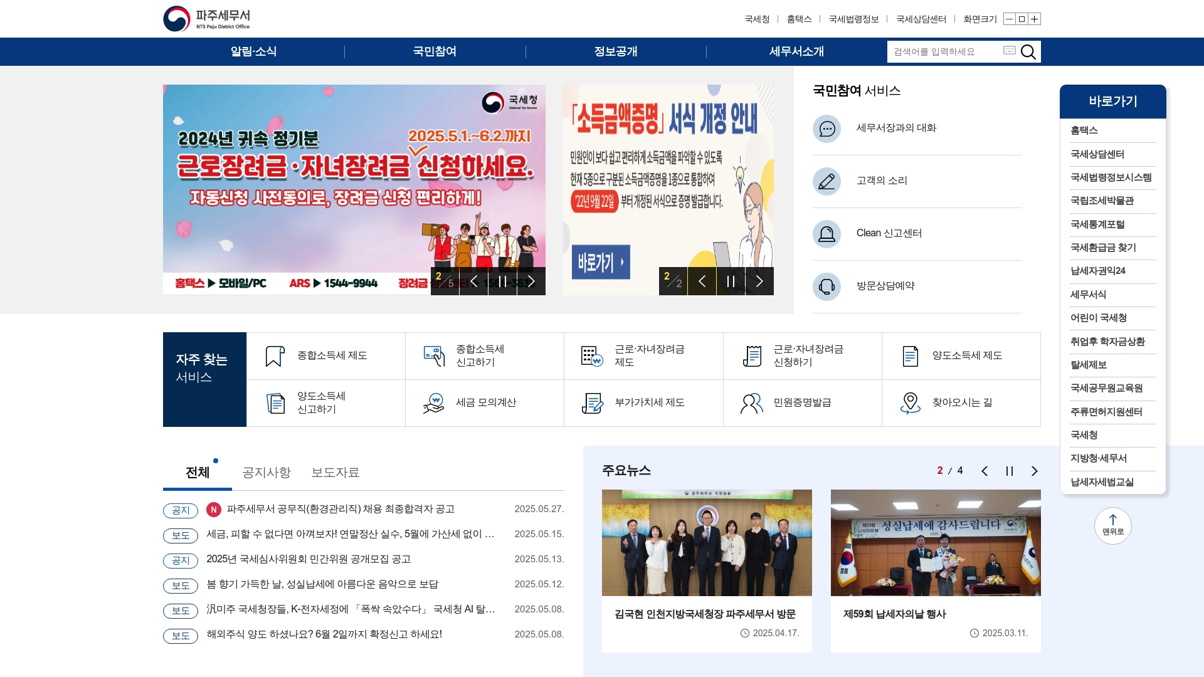Viewport: 1204px width, 677px height.
Task: Open the 국세상담센터 top link
Action: click(x=921, y=19)
